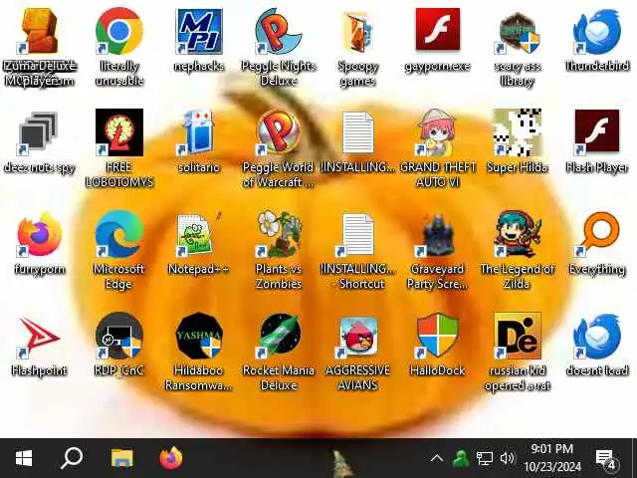Open the notification center with 4 alerts

click(606, 458)
